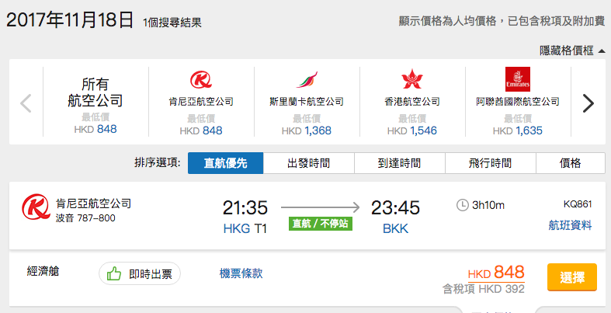Image resolution: width=611 pixels, height=313 pixels.
Task: Open 航班資料 flight details link
Action: (570, 225)
